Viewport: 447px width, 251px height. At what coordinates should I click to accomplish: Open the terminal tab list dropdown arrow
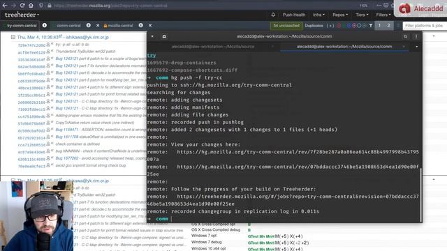[416, 47]
